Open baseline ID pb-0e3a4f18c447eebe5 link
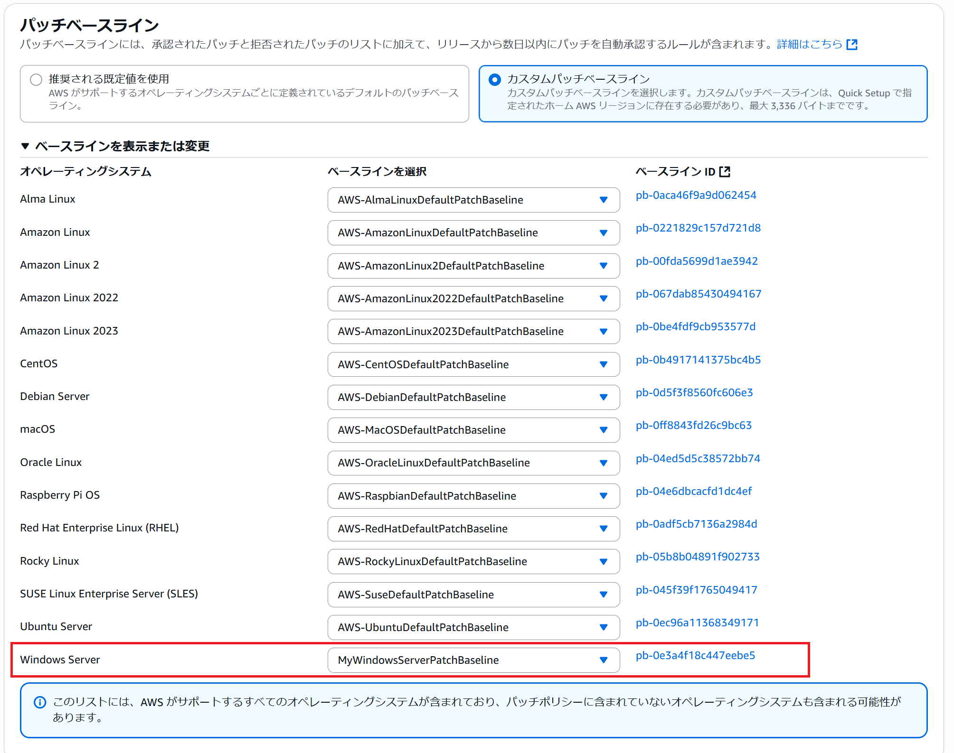 pos(695,655)
